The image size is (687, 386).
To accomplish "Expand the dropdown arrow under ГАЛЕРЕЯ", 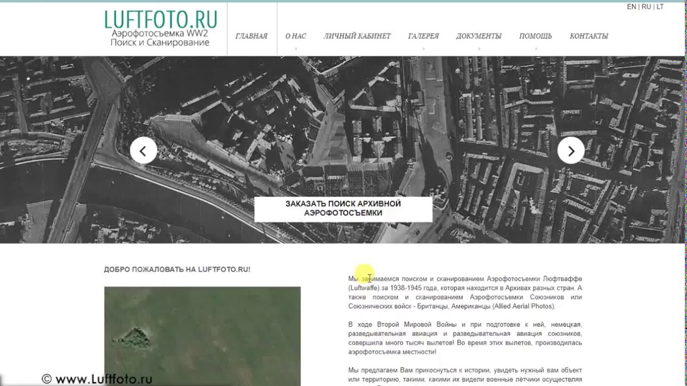I will [423, 49].
